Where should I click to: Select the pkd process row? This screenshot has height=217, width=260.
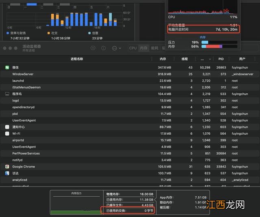(x=129, y=114)
